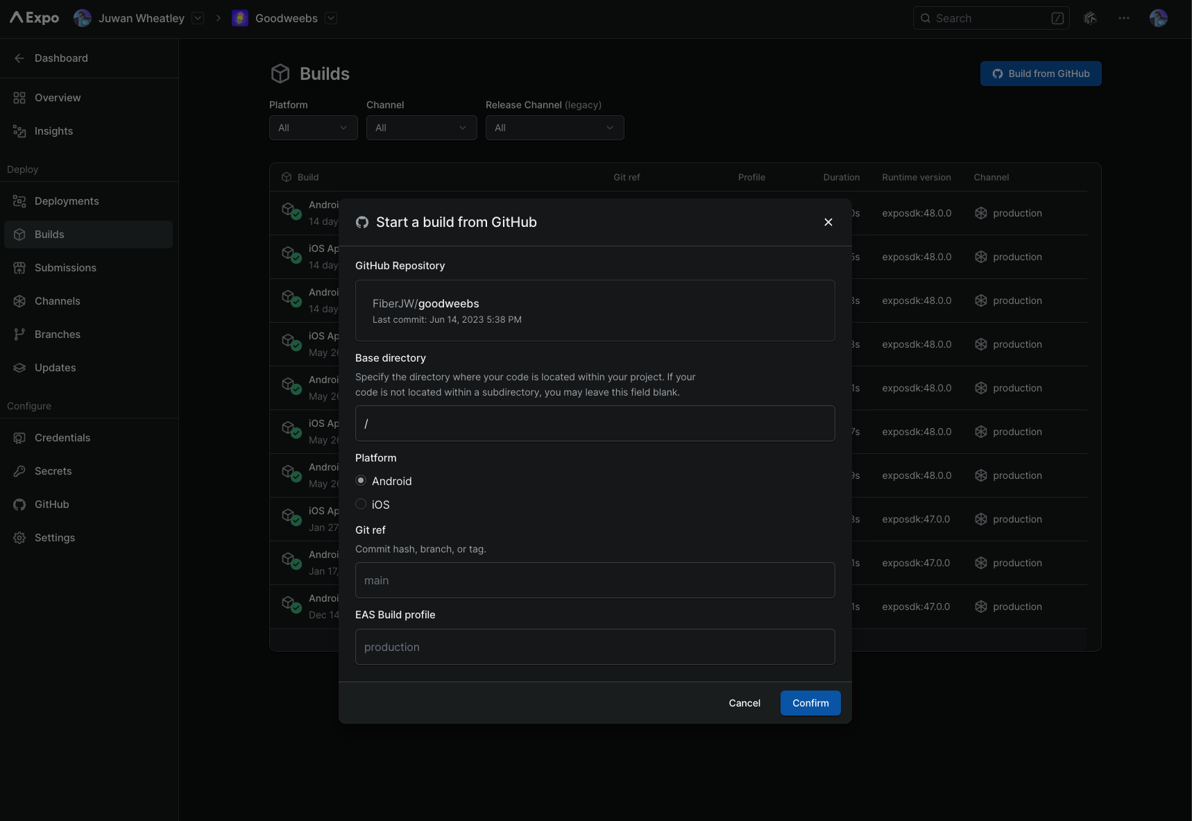Click the Builds cube icon in page heading
Image resolution: width=1192 pixels, height=821 pixels.
280,74
